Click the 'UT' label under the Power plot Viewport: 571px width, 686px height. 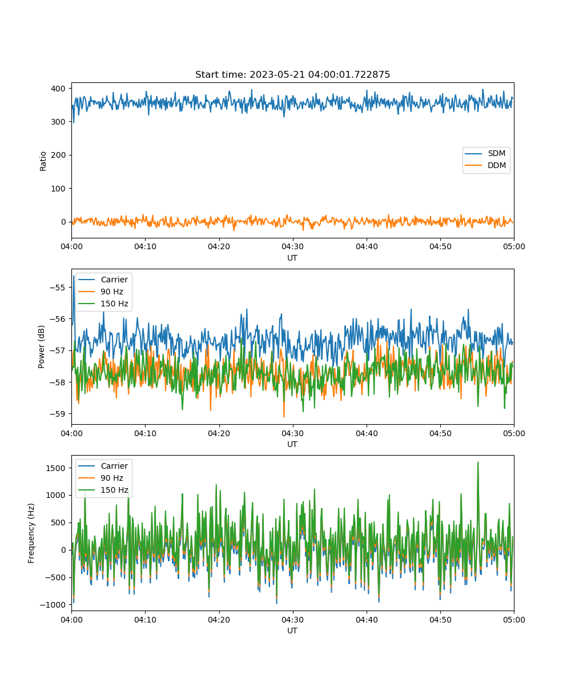click(x=292, y=444)
